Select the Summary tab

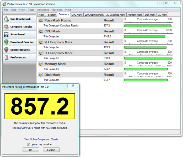tap(64, 14)
